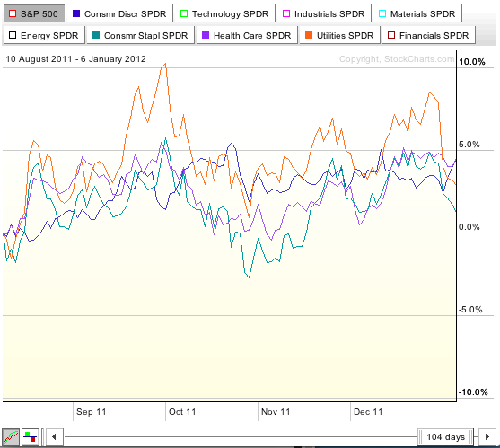Toggle the S&P 500 series
Image resolution: width=500 pixels, height=448 pixels.
click(x=34, y=13)
